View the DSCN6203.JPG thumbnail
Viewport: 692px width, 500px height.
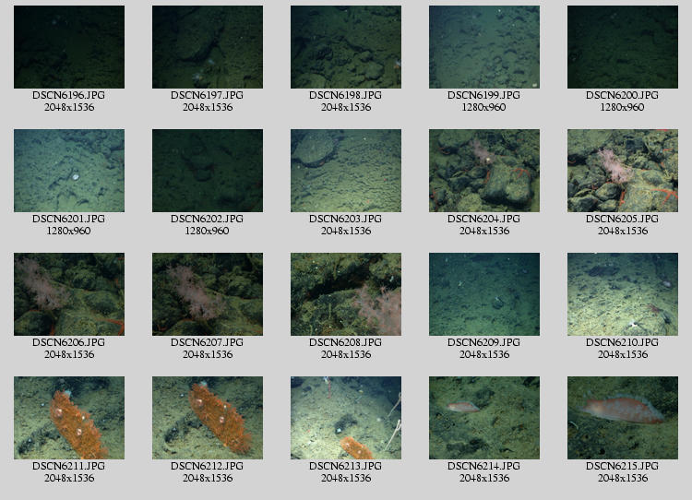click(346, 171)
